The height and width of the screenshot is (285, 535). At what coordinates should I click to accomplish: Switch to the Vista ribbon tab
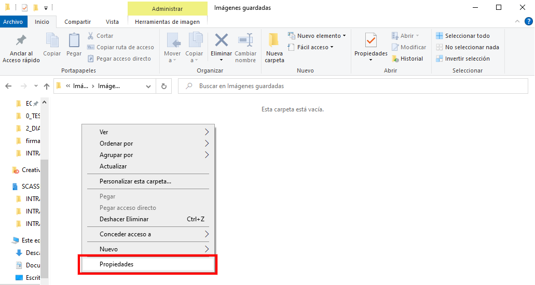point(112,22)
